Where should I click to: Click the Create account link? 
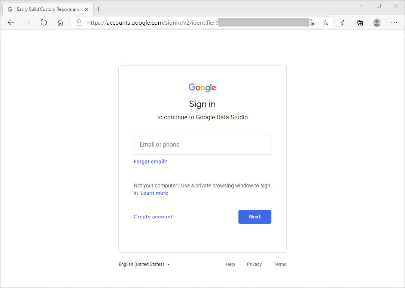click(x=153, y=217)
